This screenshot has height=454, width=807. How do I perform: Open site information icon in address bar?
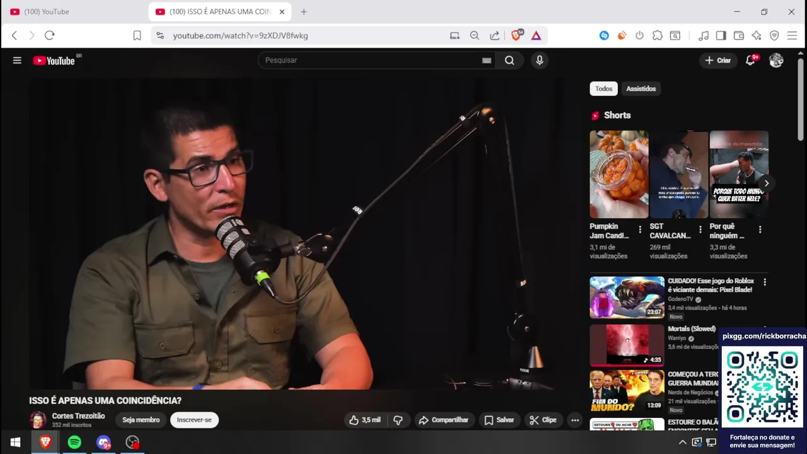pyautogui.click(x=160, y=35)
